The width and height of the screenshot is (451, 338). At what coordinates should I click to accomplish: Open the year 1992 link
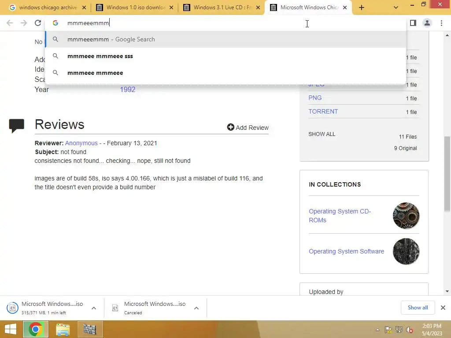[127, 89]
